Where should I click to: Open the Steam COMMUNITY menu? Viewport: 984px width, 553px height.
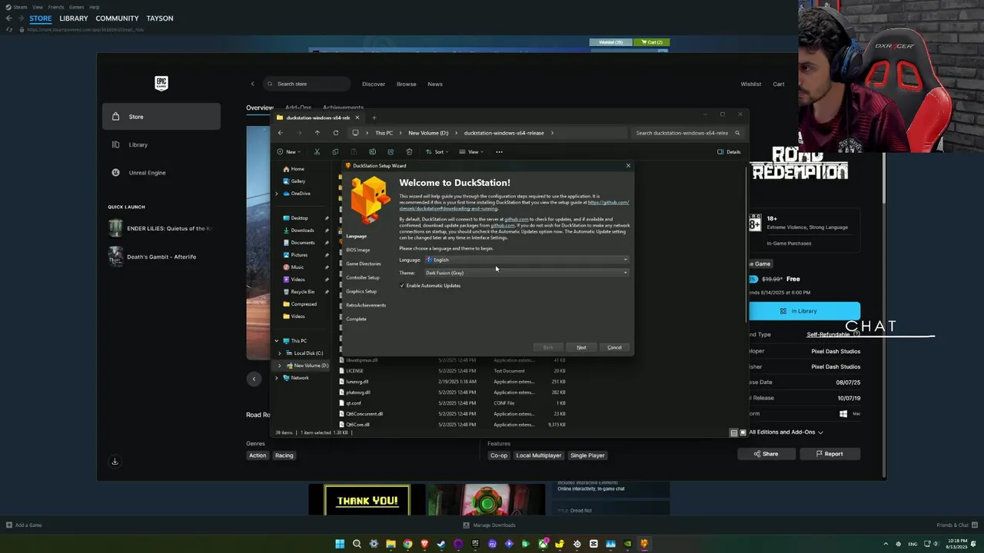117,18
